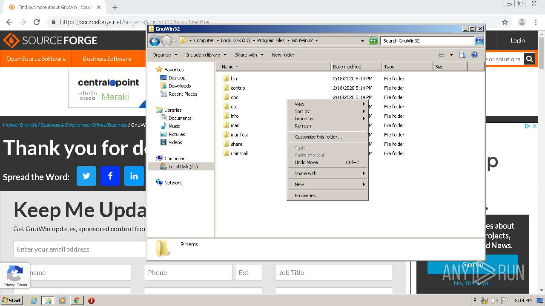Select the uninstall folder icon
545x306 pixels.
226,153
